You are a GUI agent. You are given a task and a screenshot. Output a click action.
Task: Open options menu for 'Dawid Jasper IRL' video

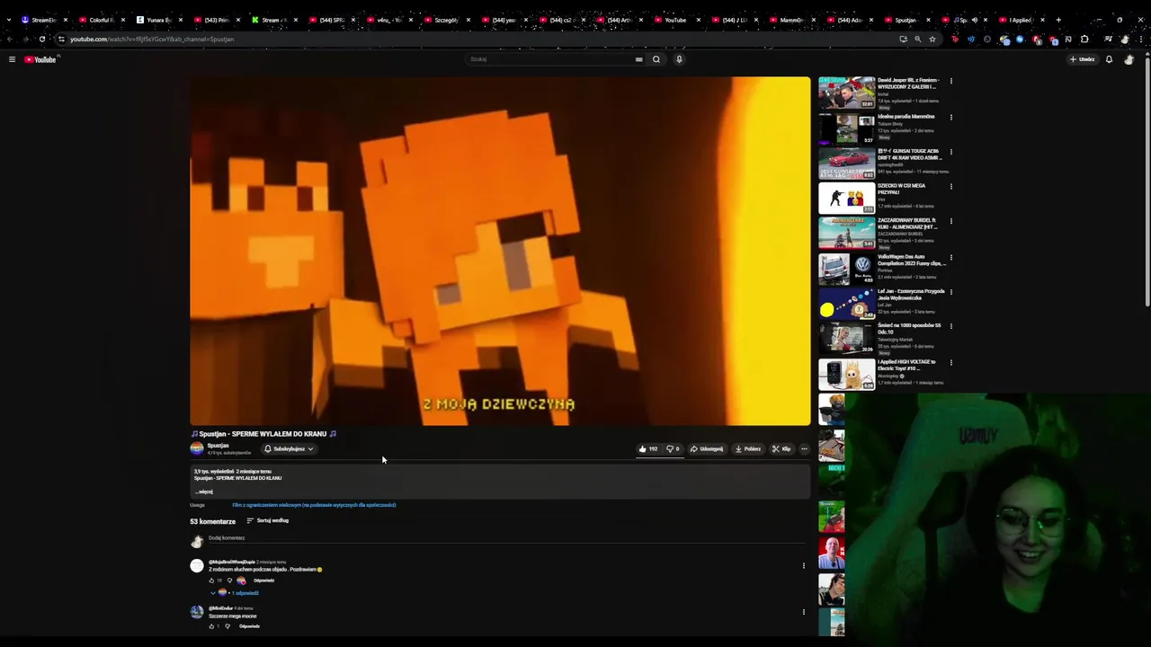pyautogui.click(x=950, y=81)
